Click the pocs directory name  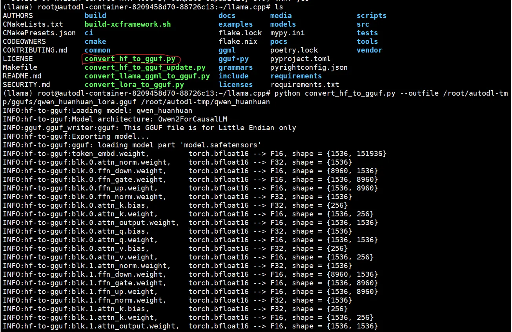[279, 42]
